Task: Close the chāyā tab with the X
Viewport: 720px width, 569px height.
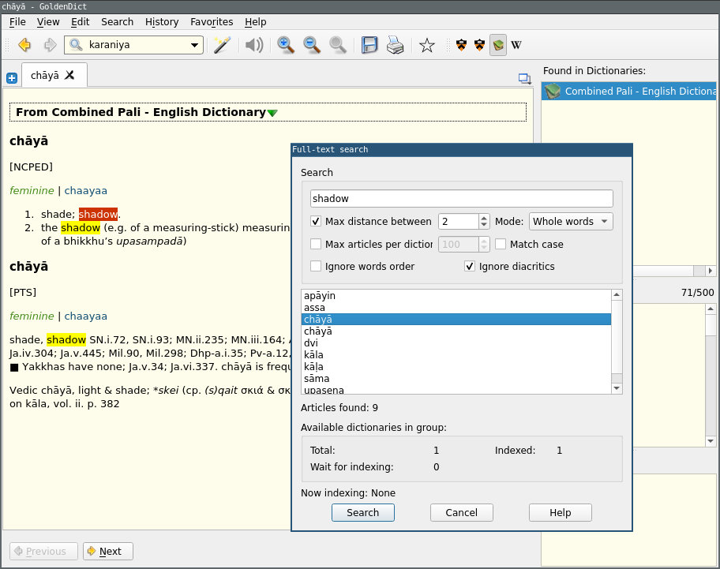Action: coord(69,75)
